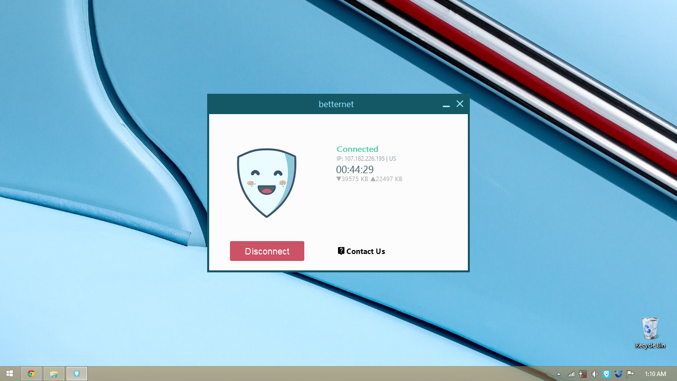Click the red Disconnect button
Viewport: 677px width, 381px height.
coord(267,251)
